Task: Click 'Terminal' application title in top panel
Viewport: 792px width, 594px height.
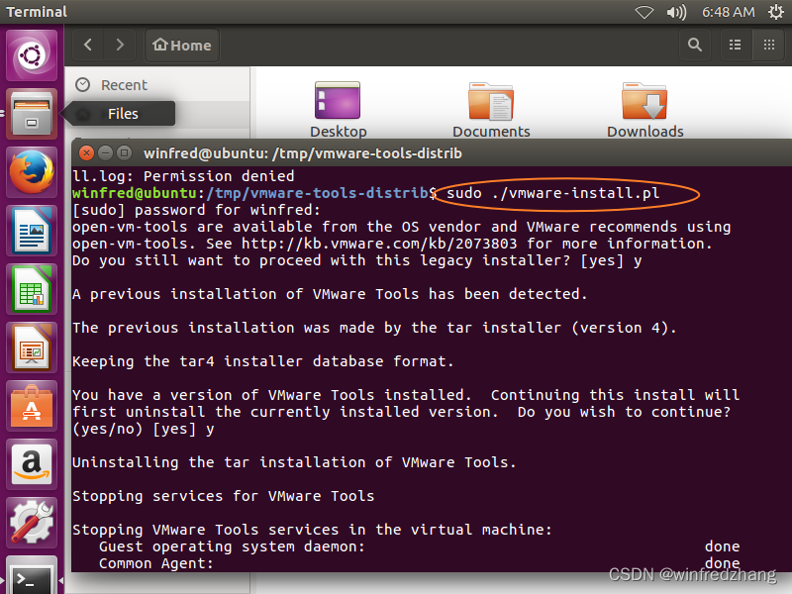Action: point(37,12)
